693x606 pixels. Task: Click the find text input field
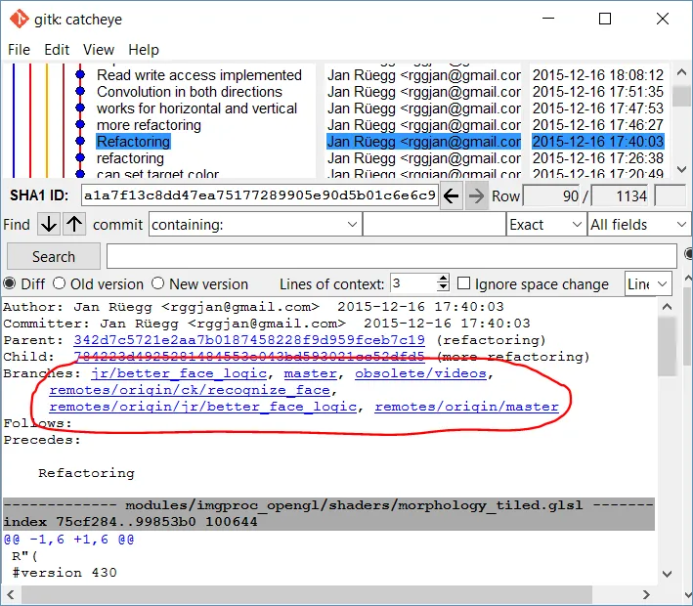pyautogui.click(x=434, y=224)
